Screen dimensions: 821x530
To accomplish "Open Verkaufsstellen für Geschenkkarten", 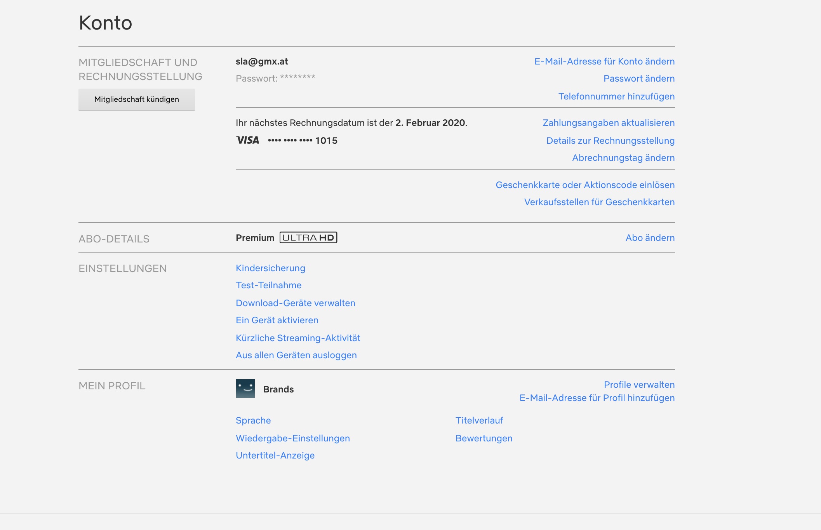I will pyautogui.click(x=599, y=202).
